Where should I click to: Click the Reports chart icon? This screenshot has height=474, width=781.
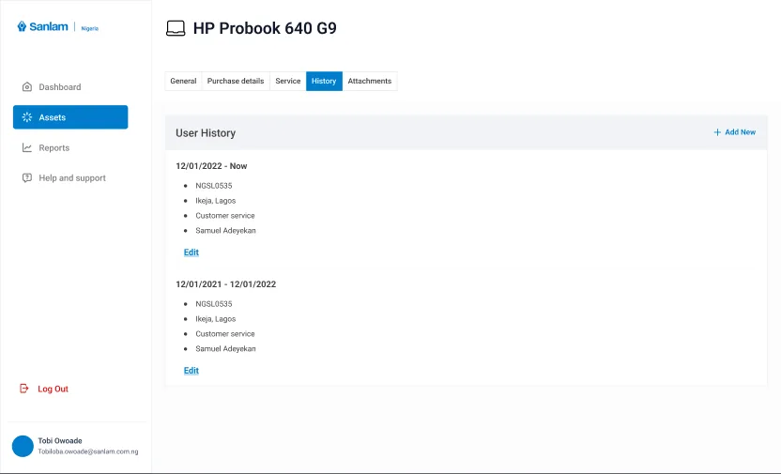pos(27,148)
